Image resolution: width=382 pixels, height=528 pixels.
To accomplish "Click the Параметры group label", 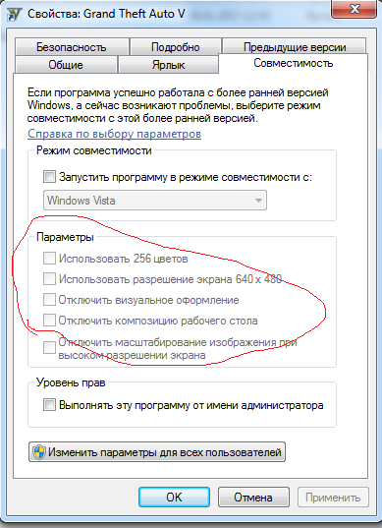I will [x=65, y=237].
